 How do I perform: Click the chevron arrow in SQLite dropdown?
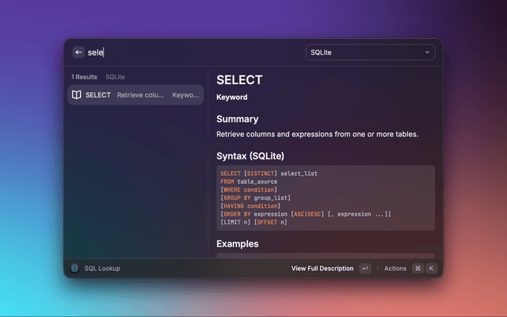point(428,52)
